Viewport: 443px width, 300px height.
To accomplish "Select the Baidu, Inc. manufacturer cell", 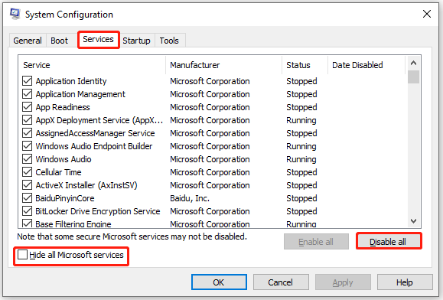I will tap(190, 198).
